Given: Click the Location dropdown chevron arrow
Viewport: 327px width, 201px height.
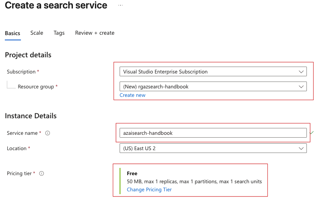Looking at the screenshot, I should click(301, 149).
